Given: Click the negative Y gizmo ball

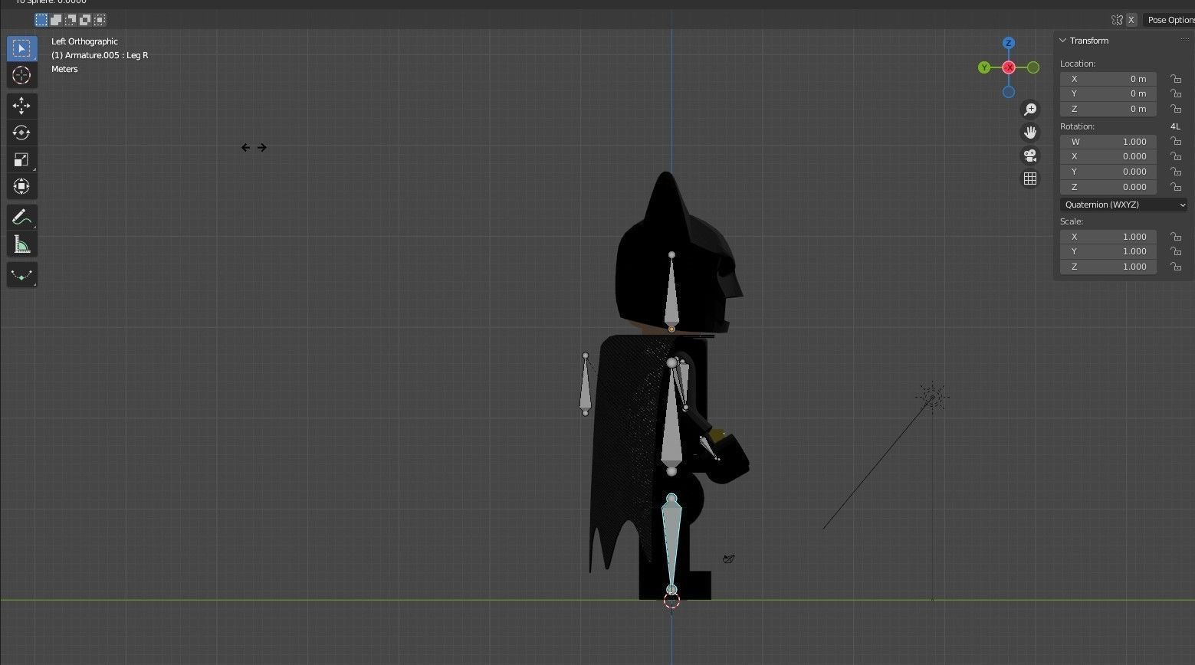Looking at the screenshot, I should point(1033,67).
